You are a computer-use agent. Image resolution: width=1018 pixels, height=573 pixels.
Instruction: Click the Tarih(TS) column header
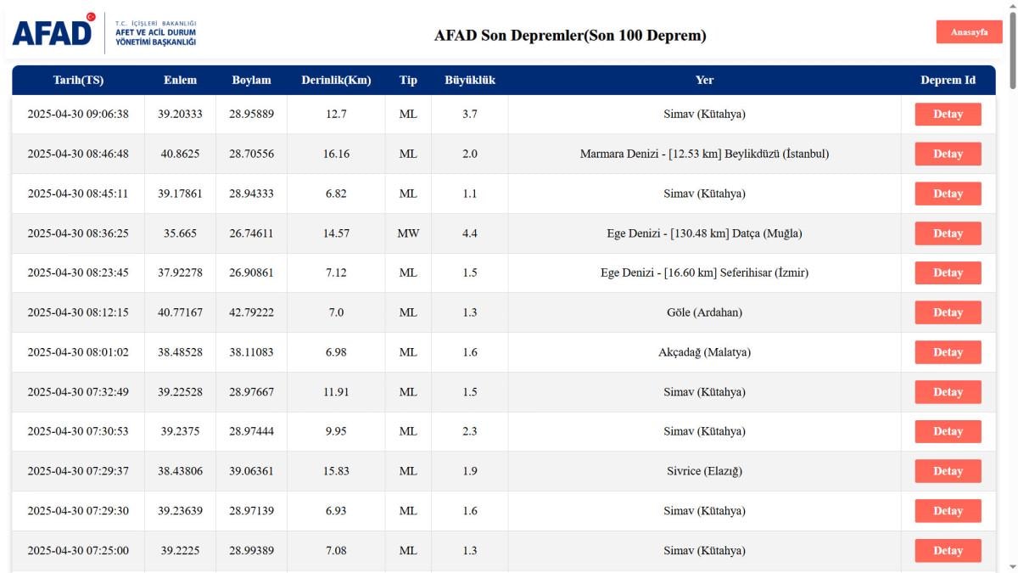[x=78, y=81]
